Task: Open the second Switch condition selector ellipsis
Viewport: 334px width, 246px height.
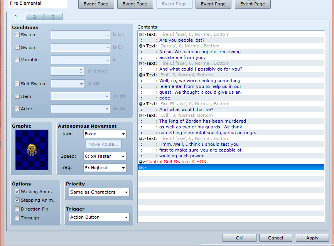Action: [x=107, y=48]
